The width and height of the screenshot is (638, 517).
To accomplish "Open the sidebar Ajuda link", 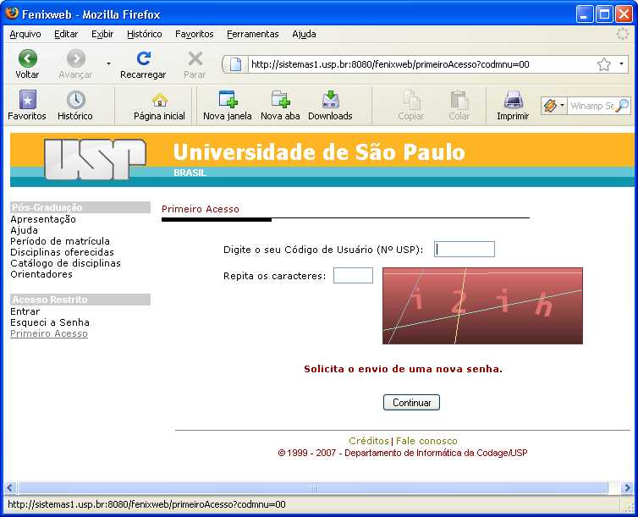I will [x=24, y=230].
